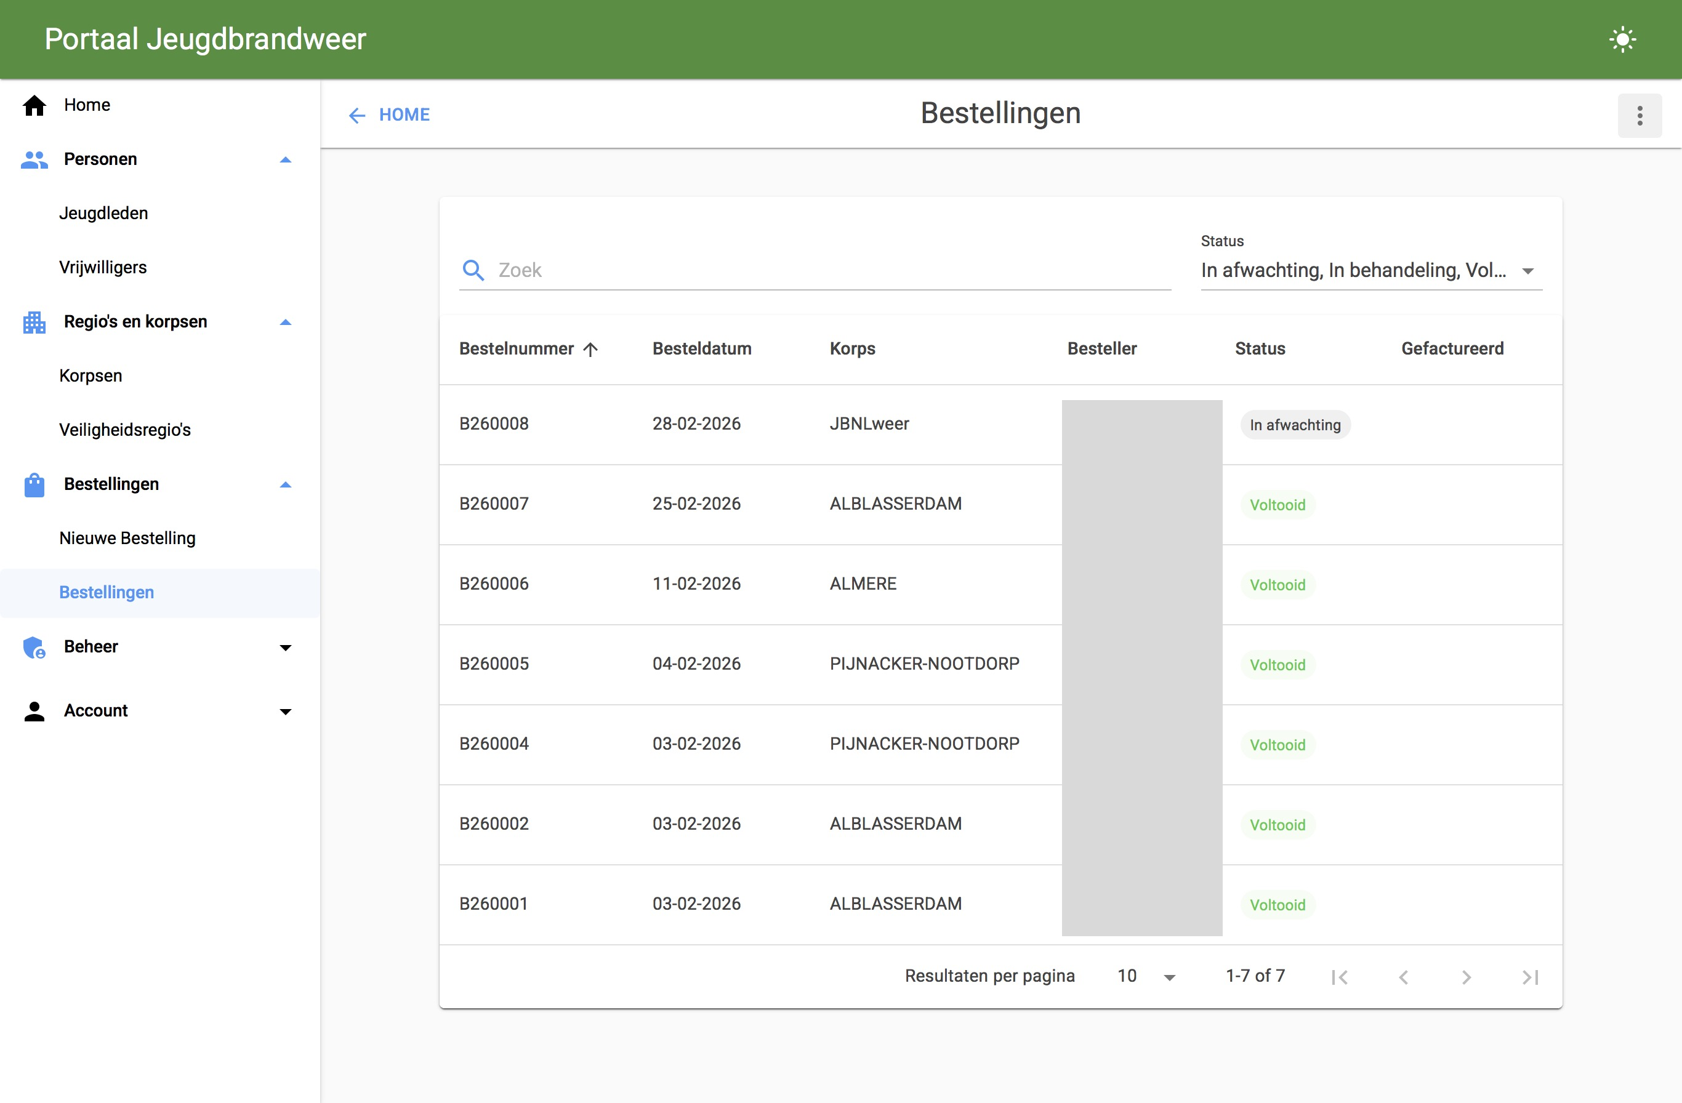1682x1103 pixels.
Task: Click the search magnifier icon
Action: (x=473, y=271)
